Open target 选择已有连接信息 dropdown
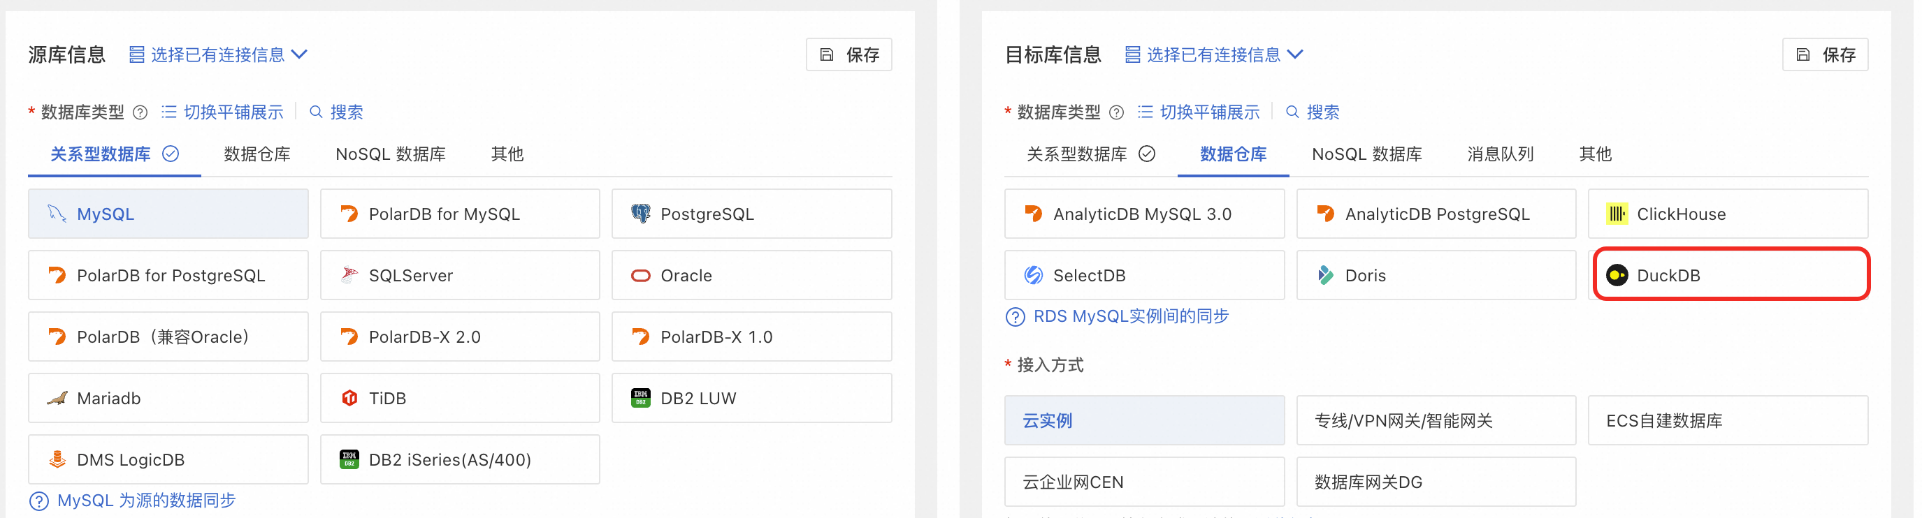Image resolution: width=1922 pixels, height=518 pixels. tap(1213, 54)
